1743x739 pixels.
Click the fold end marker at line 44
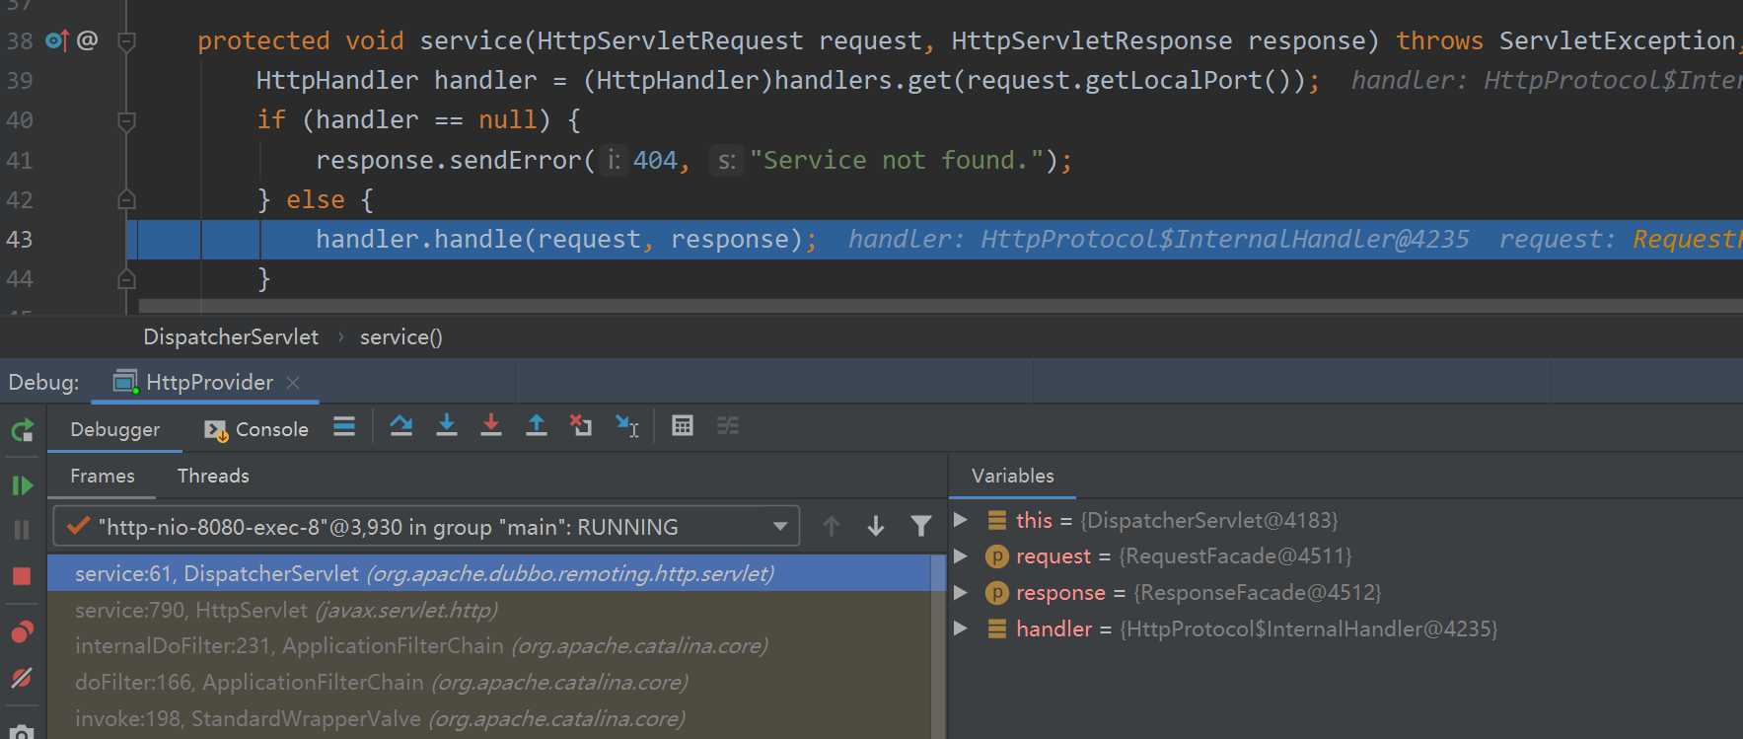pos(126,279)
